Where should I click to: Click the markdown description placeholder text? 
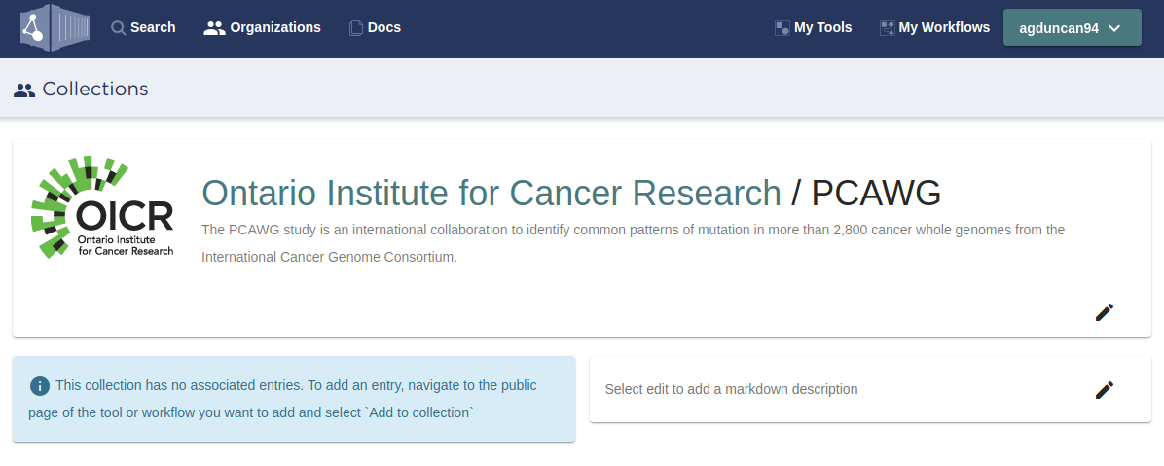click(731, 389)
